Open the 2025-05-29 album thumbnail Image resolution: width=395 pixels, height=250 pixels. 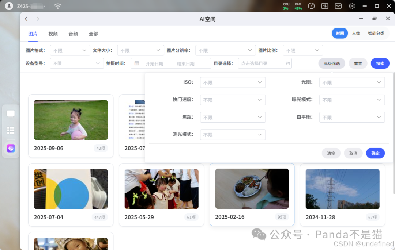click(162, 189)
